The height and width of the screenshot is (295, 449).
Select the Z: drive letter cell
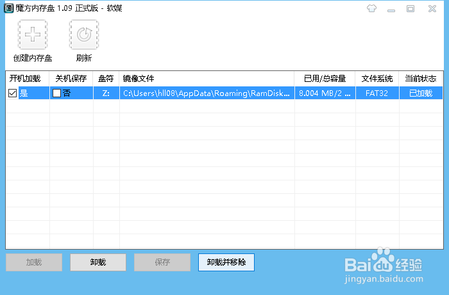click(106, 93)
